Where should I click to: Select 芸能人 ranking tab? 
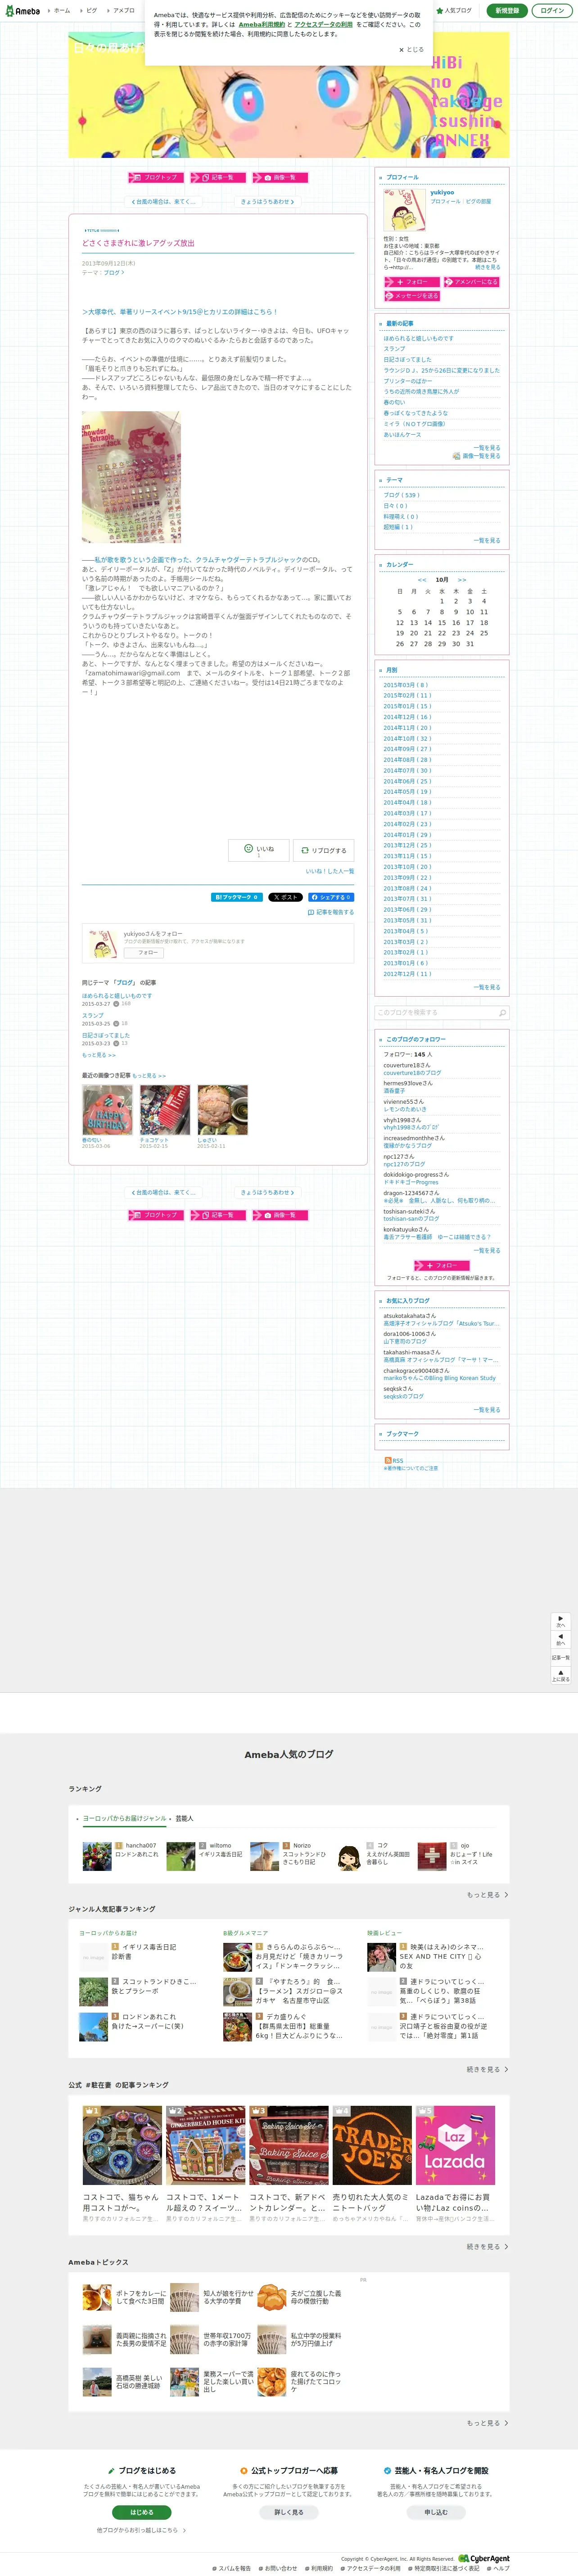tap(184, 1819)
